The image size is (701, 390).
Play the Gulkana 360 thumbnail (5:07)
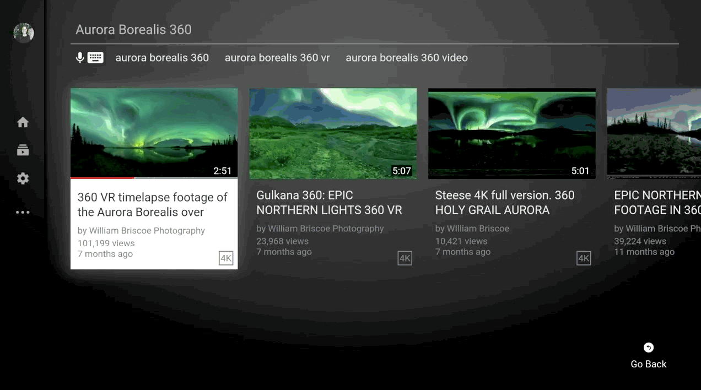(333, 133)
